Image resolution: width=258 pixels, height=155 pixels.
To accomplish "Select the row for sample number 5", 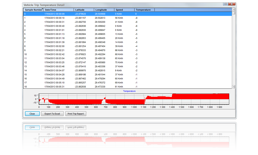I will [x=103, y=34].
